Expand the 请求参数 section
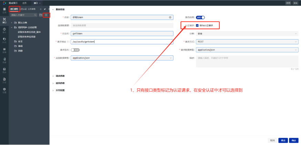 point(53,76)
